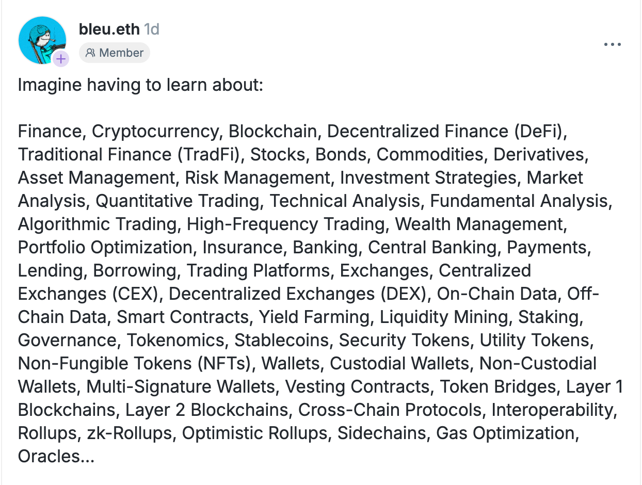Open the three-dot post options menu
Viewport: 642px width, 485px height.
coord(613,44)
